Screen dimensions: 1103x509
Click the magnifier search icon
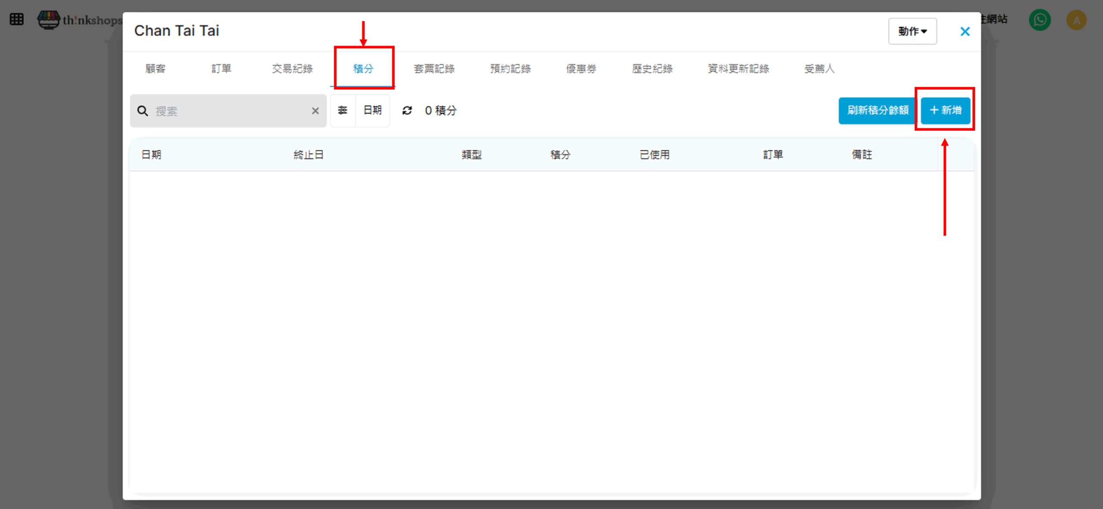(143, 111)
